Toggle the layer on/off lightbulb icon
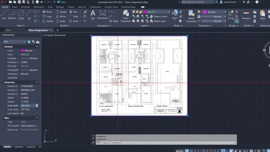This screenshot has width=270, height=152. 133,12
